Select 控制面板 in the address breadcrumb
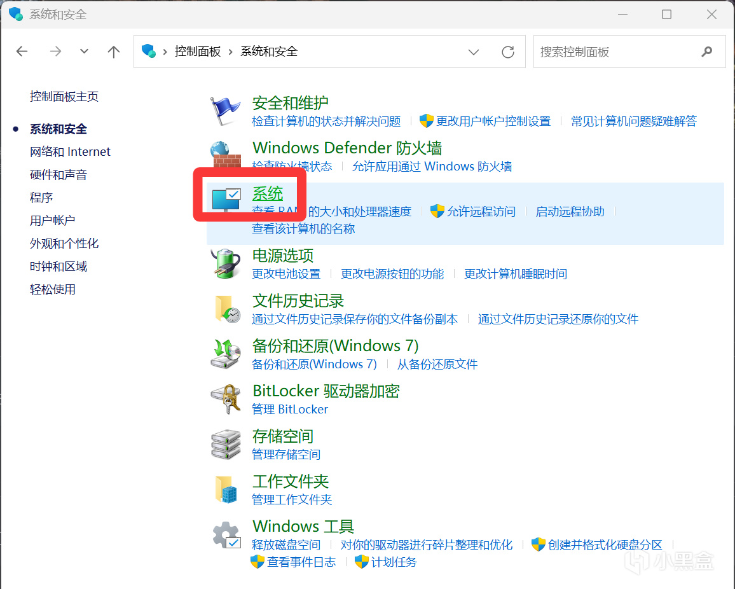 coord(197,51)
